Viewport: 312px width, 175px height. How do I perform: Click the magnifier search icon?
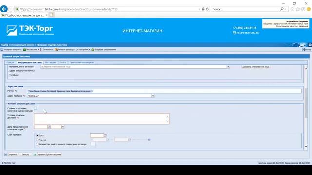click(x=282, y=9)
